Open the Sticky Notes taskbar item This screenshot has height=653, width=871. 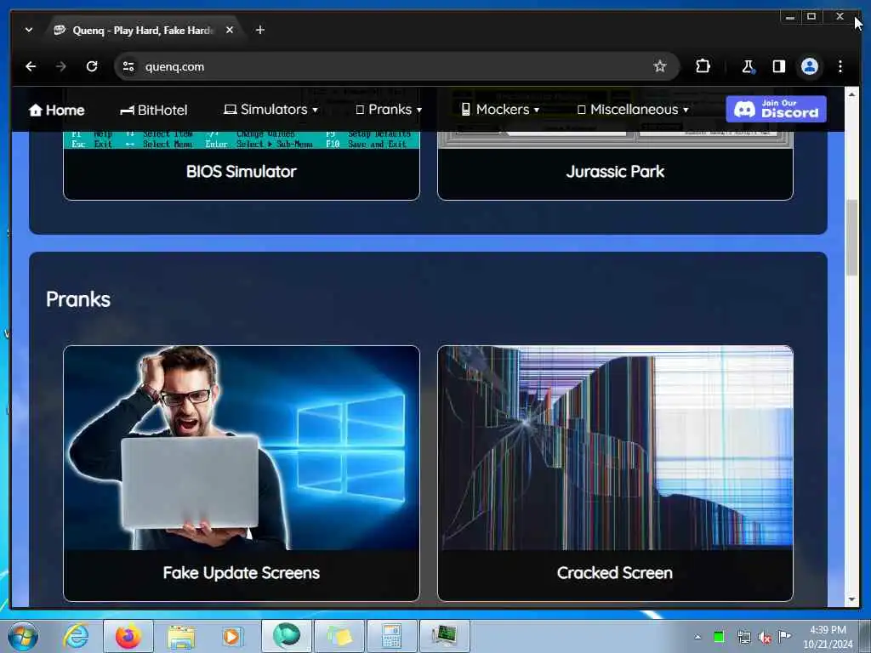(339, 636)
